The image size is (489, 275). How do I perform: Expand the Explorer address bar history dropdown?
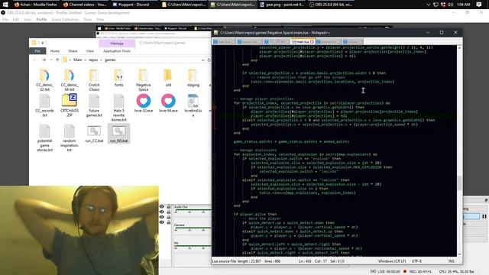click(202, 60)
